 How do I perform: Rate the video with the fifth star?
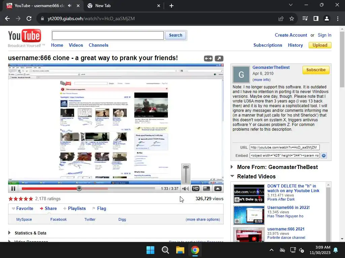click(31, 199)
